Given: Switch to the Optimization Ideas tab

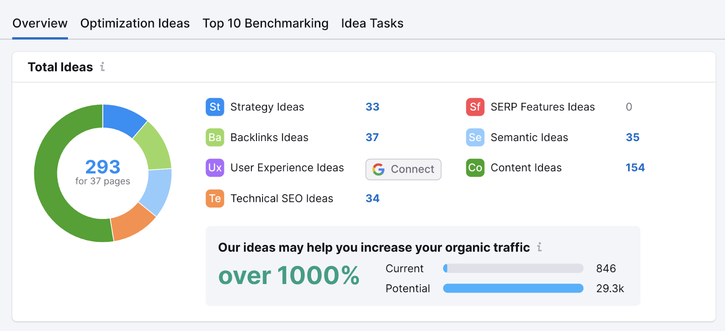Looking at the screenshot, I should coord(135,23).
